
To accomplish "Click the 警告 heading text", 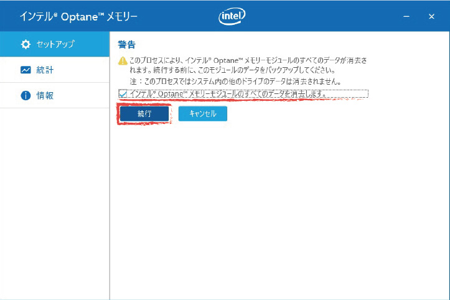I will click(x=126, y=45).
